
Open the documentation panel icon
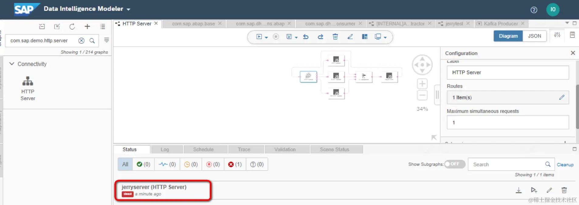[572, 35]
